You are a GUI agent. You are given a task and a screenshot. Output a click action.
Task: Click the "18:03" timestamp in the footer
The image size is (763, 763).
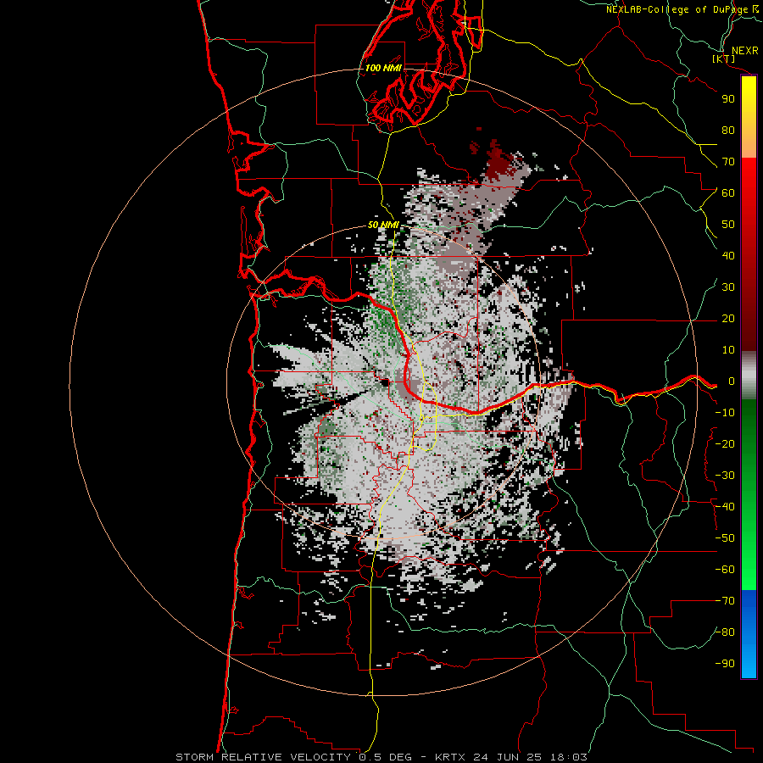[567, 757]
